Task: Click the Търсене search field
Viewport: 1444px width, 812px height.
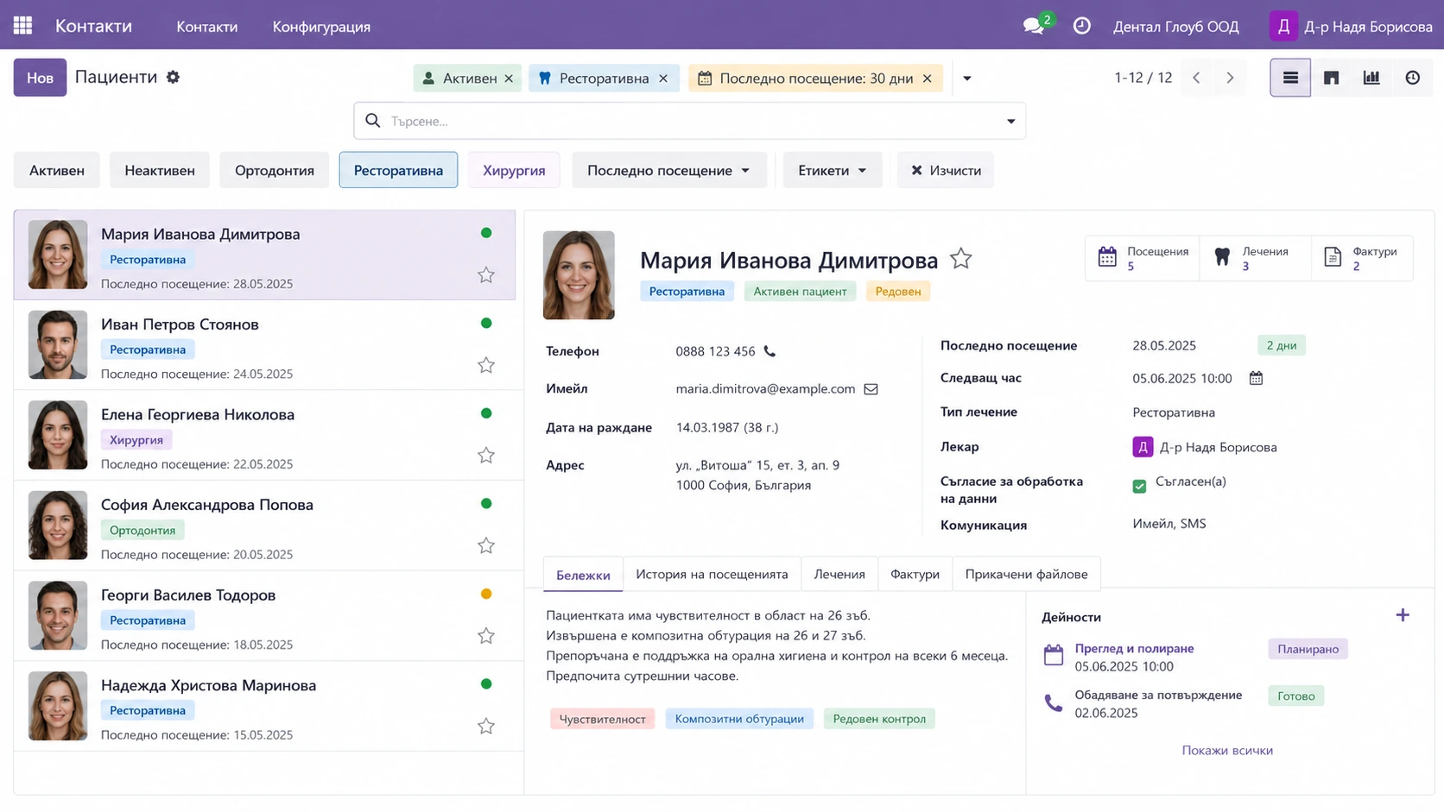Action: coord(689,121)
